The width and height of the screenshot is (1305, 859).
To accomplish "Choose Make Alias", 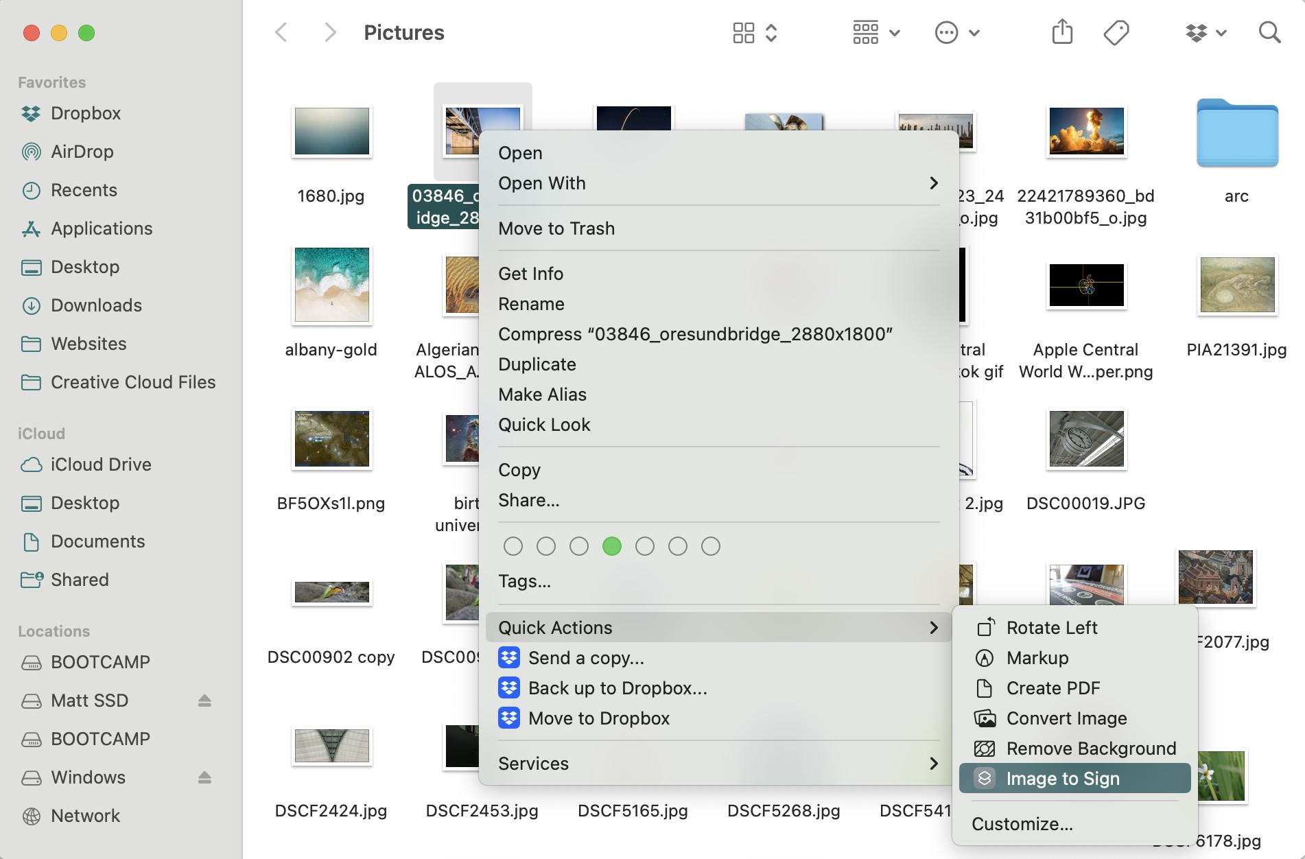I will 718,395.
